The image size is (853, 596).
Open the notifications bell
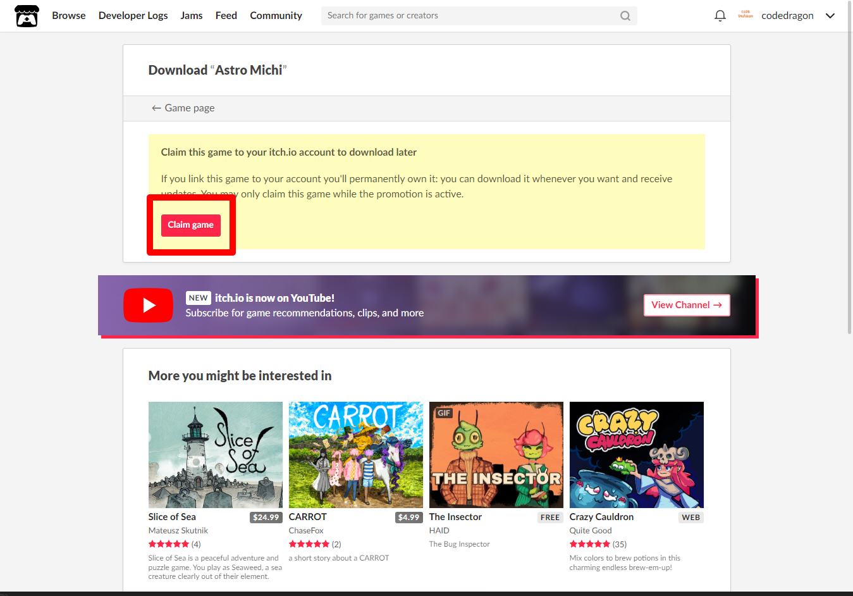(720, 16)
